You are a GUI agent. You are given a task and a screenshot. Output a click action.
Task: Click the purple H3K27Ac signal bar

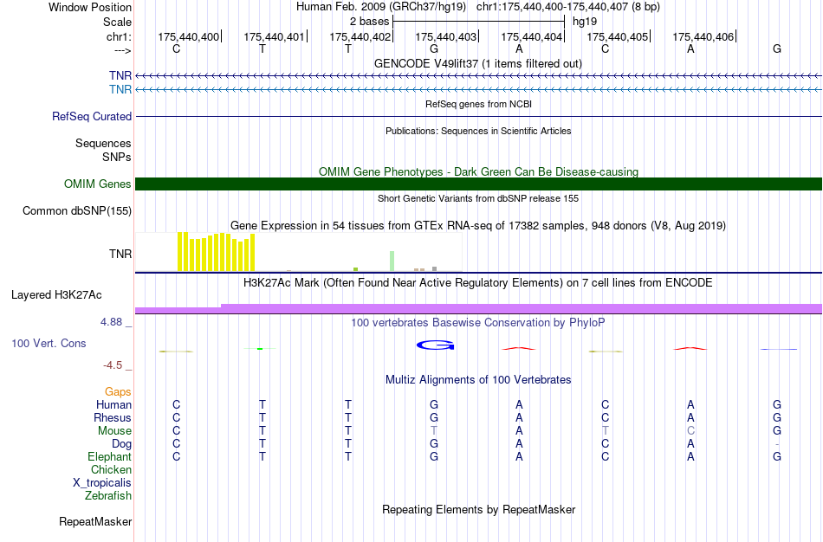[x=479, y=308]
